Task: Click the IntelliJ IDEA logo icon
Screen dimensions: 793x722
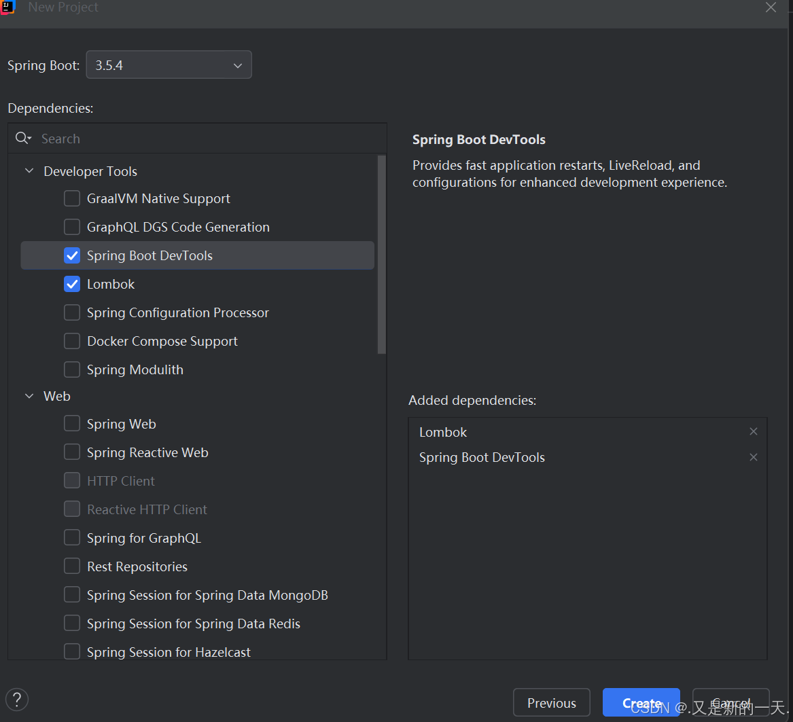Action: coord(7,7)
